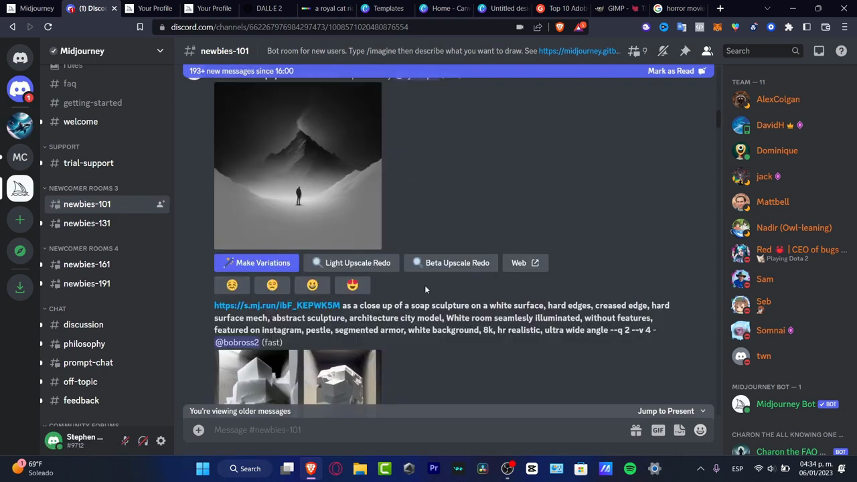857x482 pixels.
Task: Click the Discord Search field
Action: (763, 51)
